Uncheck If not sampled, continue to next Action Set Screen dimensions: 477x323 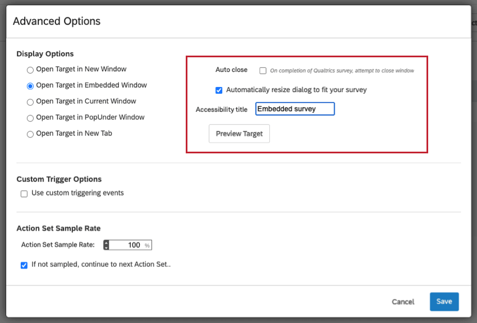24,265
